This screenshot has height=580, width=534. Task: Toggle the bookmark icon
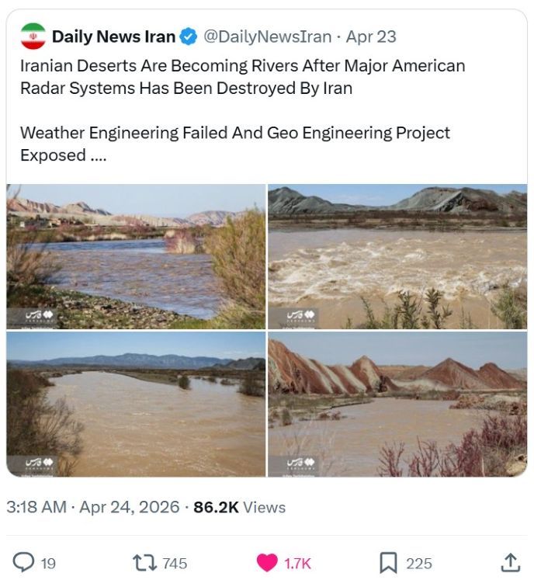pos(388,563)
